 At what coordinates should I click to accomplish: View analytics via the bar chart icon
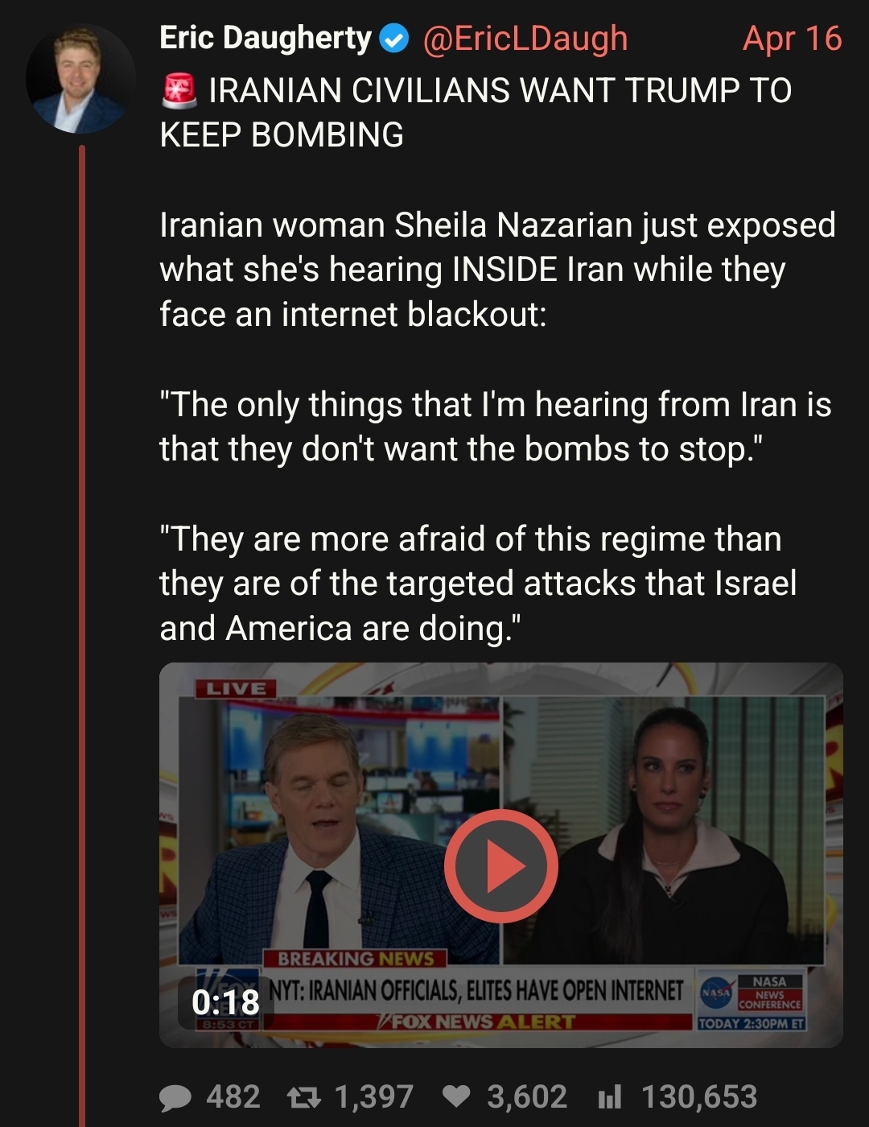coord(610,1097)
